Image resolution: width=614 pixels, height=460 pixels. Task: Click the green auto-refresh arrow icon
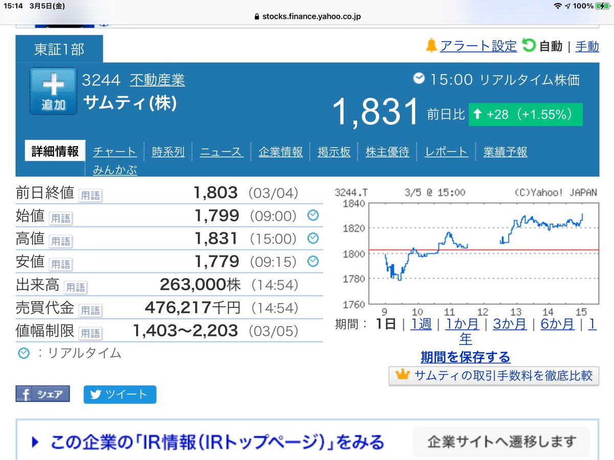(x=529, y=46)
